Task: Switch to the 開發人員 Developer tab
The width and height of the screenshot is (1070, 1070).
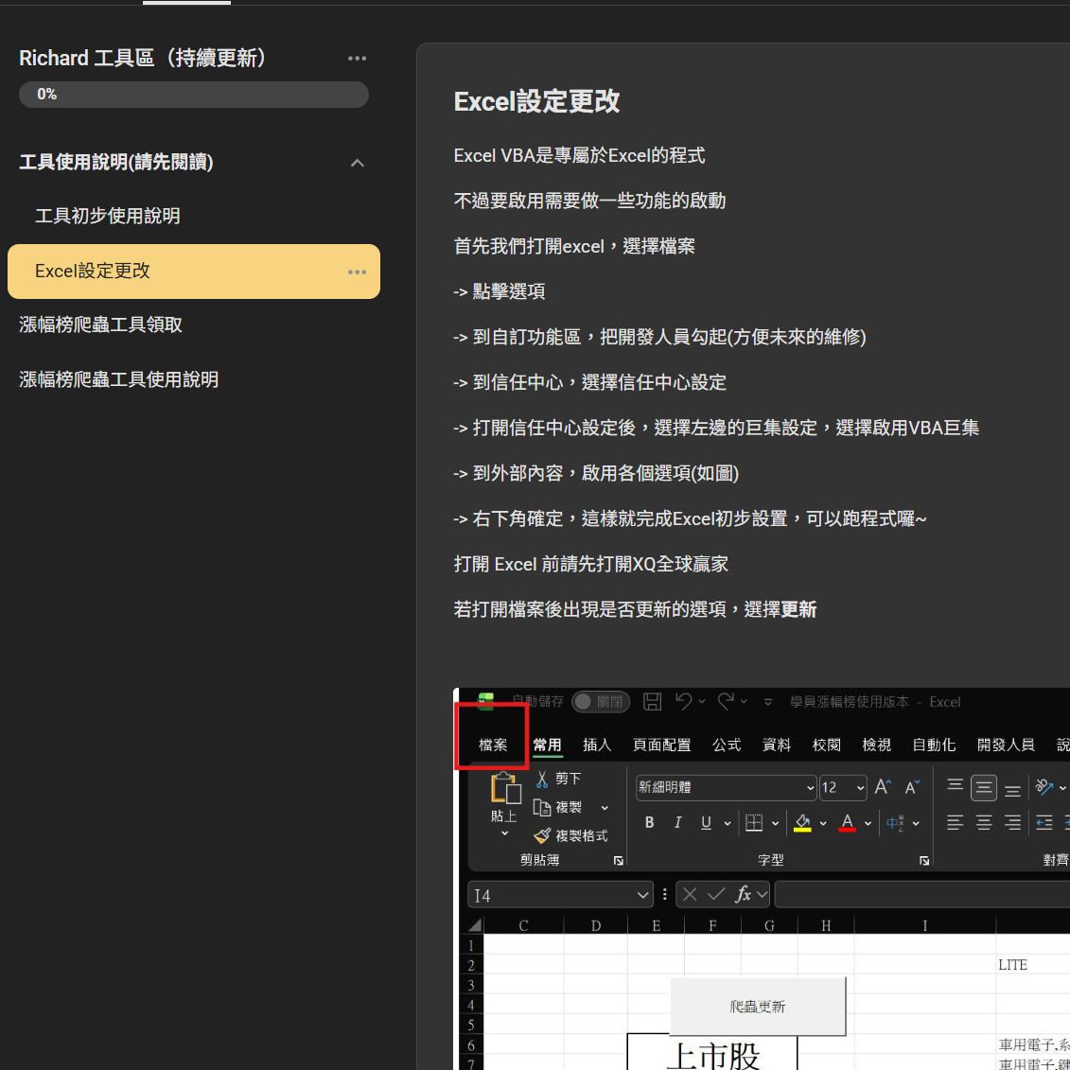Action: (x=1005, y=745)
